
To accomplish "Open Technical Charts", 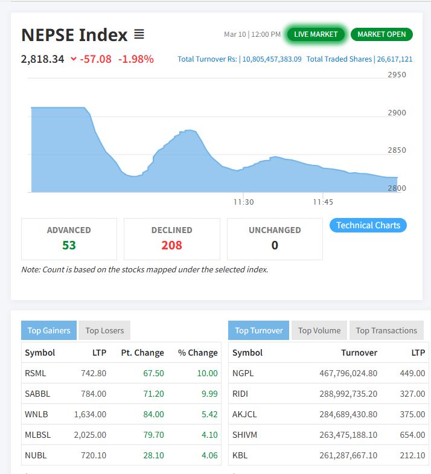I will pyautogui.click(x=368, y=225).
